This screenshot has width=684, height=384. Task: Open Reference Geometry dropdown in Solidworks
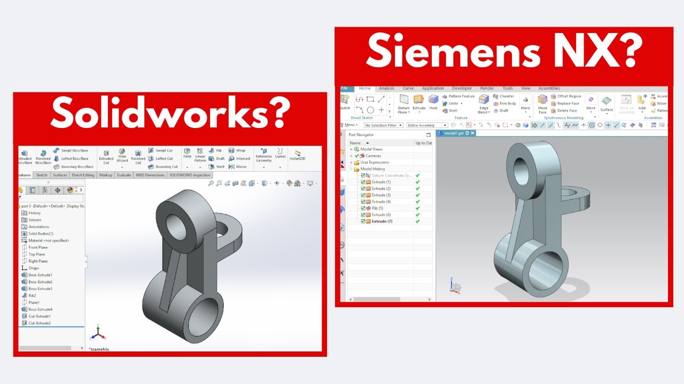click(x=263, y=167)
